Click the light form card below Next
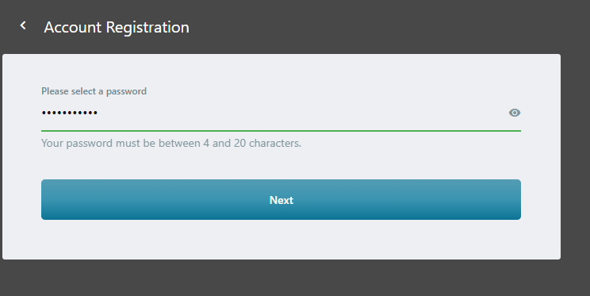Image resolution: width=590 pixels, height=296 pixels. tap(281, 240)
